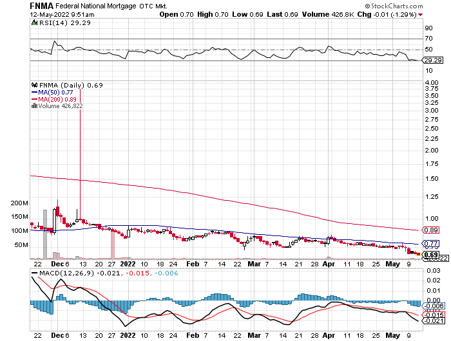451x341 pixels.
Task: Click the tall gray volume bar near Nov 22
Action: (45, 234)
